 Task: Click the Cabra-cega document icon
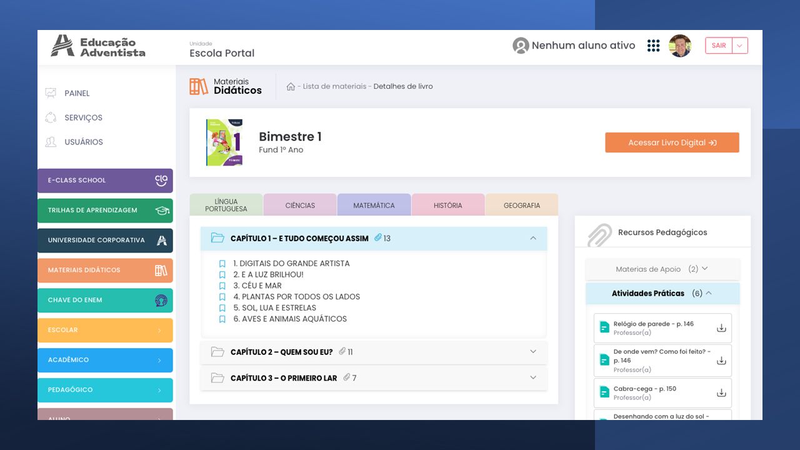pos(604,392)
